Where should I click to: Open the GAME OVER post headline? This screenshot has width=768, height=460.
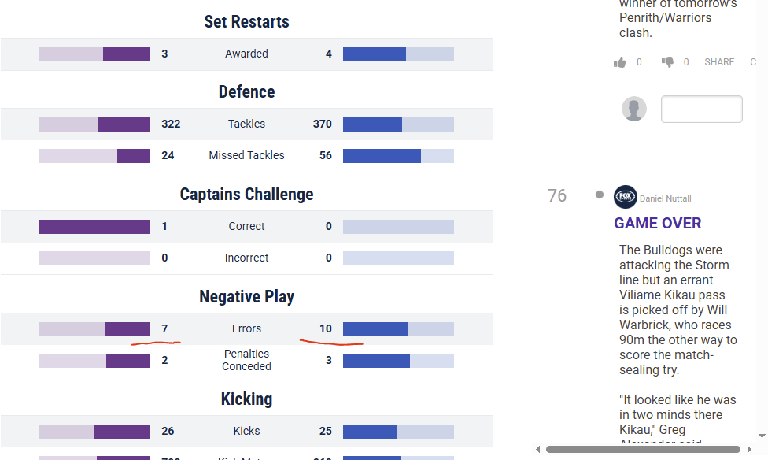[x=658, y=223]
